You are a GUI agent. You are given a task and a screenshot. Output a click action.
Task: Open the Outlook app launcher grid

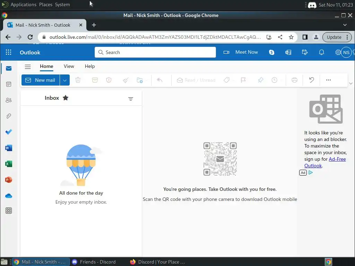click(x=8, y=52)
